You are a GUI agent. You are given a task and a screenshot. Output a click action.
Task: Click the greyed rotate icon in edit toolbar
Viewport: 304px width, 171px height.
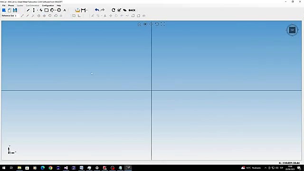pos(116,16)
